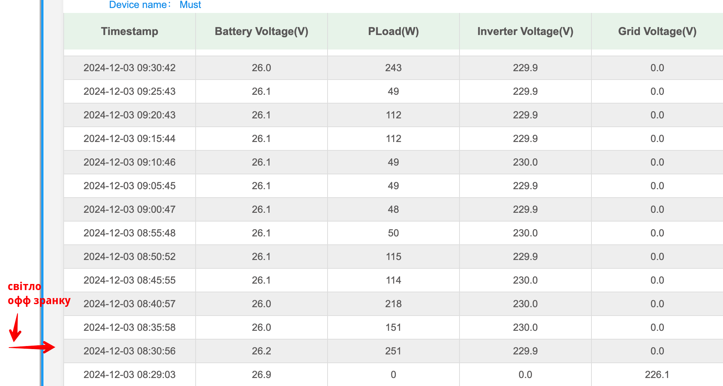Select the Timestamp column header

tap(130, 31)
